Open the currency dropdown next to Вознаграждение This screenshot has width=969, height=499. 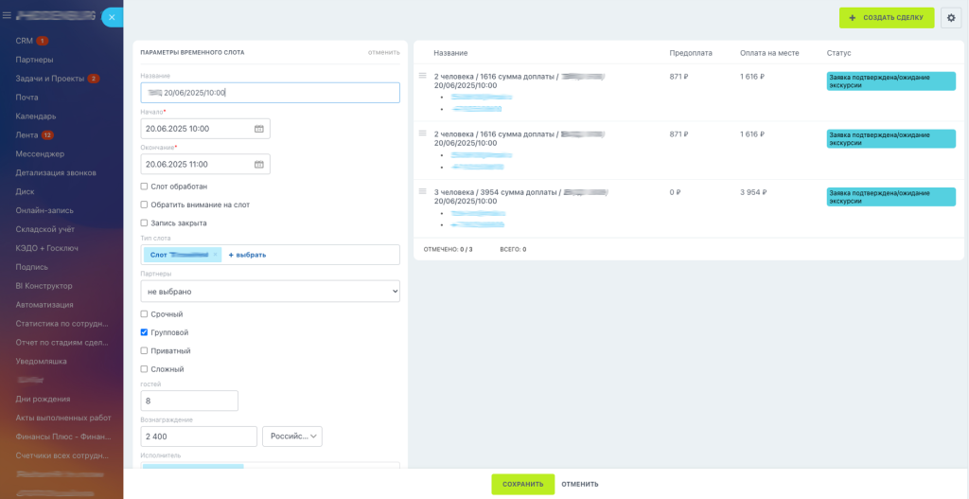pos(291,437)
